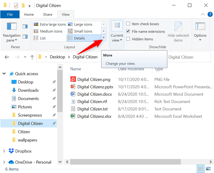This screenshot has height=173, width=214.
Task: Open Downloads in Quick access
Action: (28, 90)
